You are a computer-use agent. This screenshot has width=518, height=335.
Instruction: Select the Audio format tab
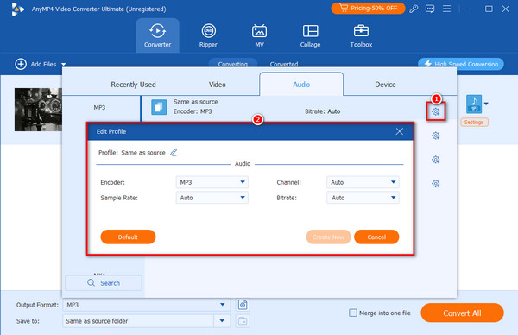pos(301,85)
